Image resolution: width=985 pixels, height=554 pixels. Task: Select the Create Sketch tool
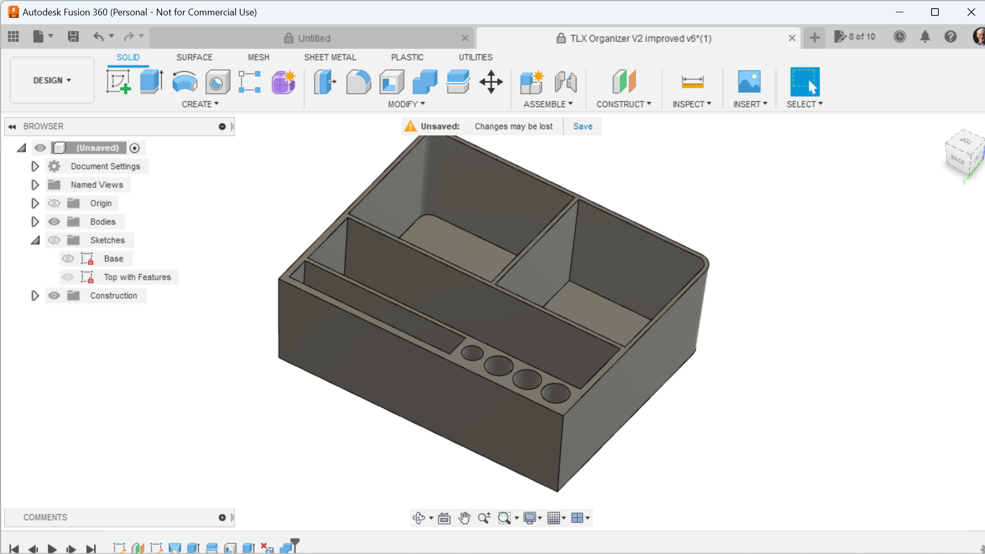pos(119,82)
